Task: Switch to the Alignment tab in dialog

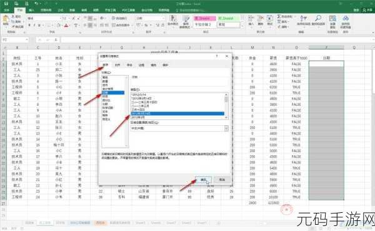Action: tap(117, 65)
